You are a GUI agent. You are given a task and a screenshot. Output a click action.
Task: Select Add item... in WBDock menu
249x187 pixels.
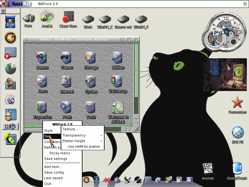(63, 167)
